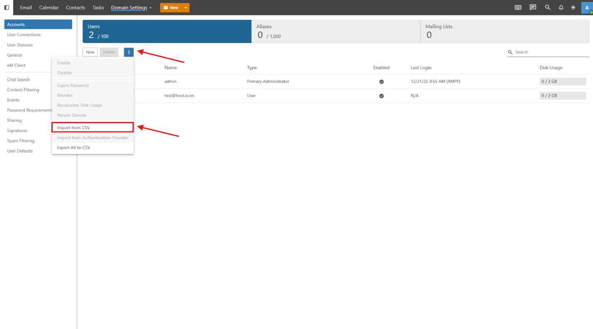The height and width of the screenshot is (329, 593).
Task: Open the Domain Settings dropdown
Action: 131,7
